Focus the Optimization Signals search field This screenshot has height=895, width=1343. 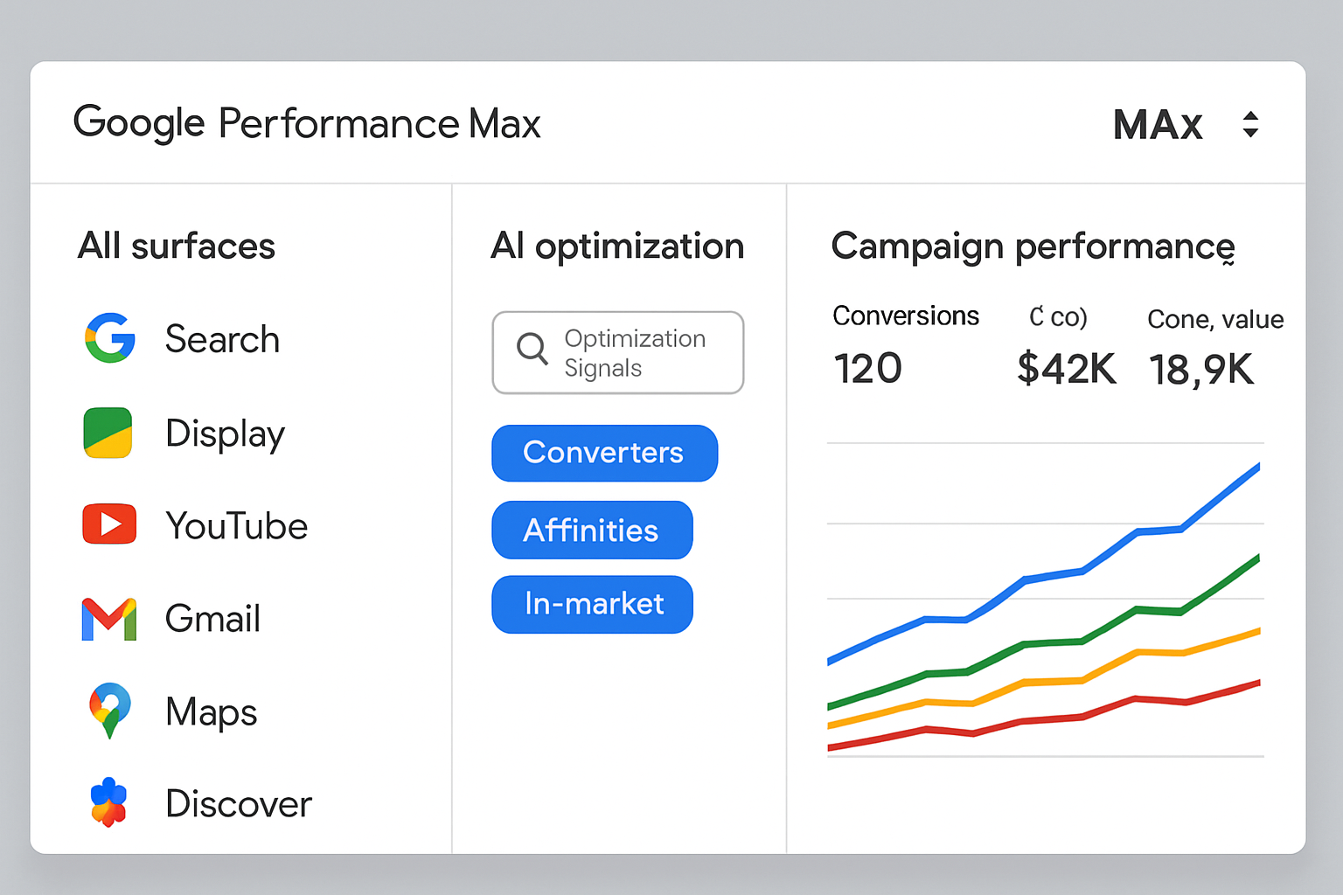pos(618,352)
